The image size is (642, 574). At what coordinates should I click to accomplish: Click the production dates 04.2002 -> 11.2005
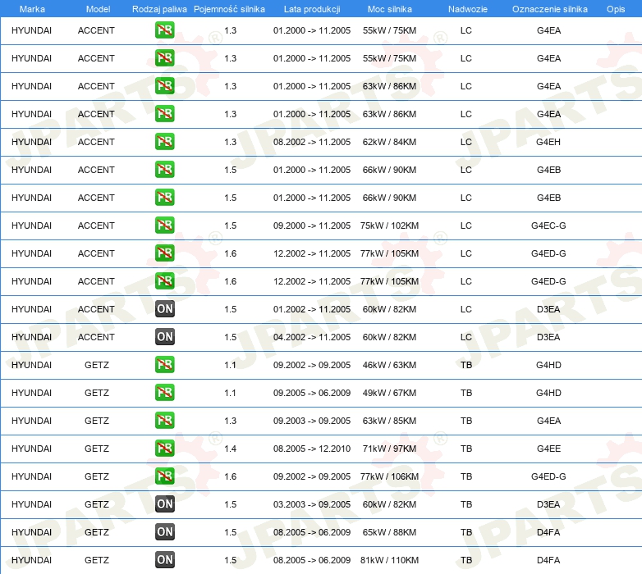tap(312, 337)
